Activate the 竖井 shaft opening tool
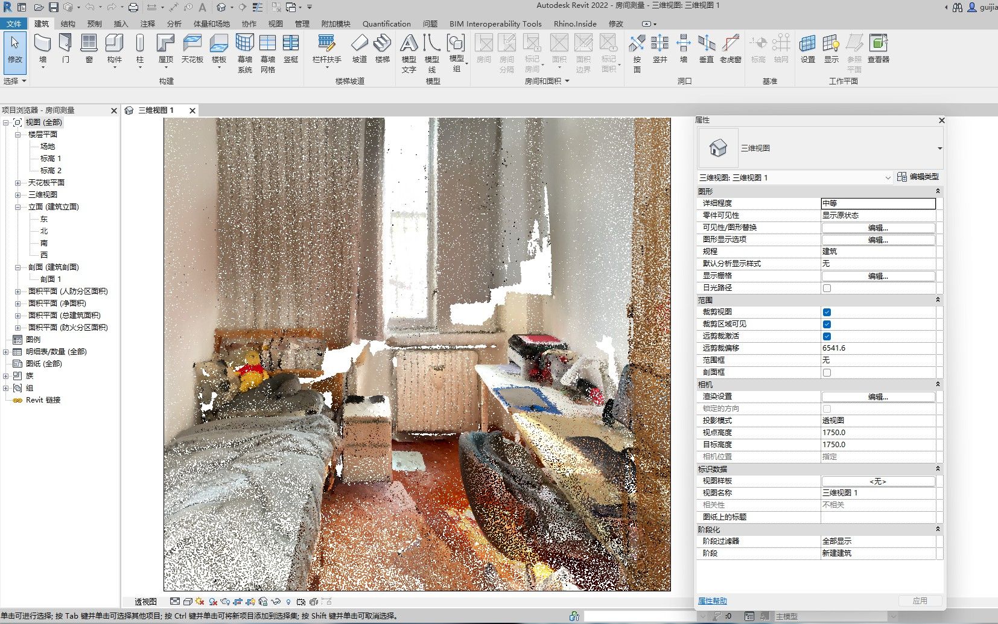 click(x=660, y=47)
